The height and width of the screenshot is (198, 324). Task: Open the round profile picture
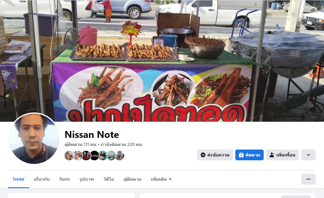click(34, 138)
